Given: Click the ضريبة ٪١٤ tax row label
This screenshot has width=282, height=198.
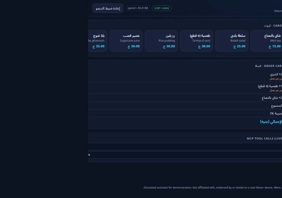Looking at the screenshot, I should pyautogui.click(x=276, y=113).
